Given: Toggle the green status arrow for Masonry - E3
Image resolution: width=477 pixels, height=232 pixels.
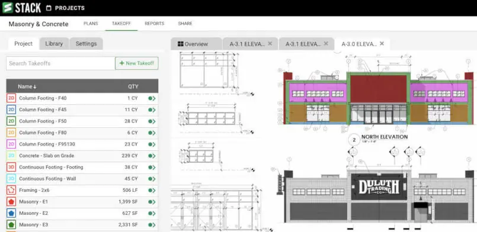Looking at the screenshot, I should [x=152, y=225].
